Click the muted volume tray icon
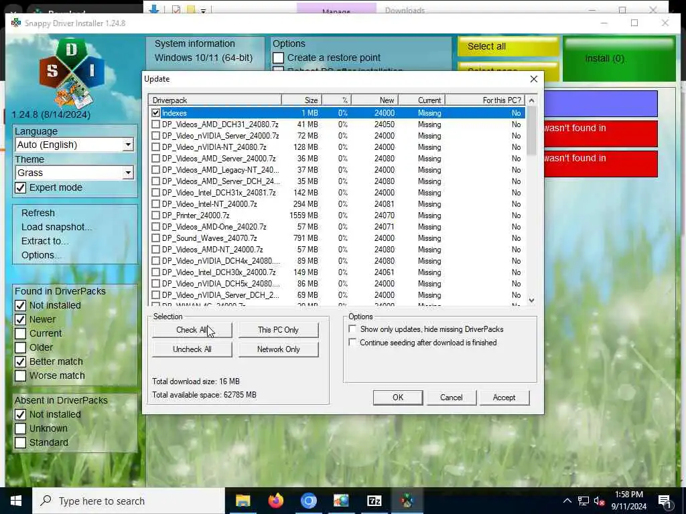The image size is (686, 514). (600, 501)
